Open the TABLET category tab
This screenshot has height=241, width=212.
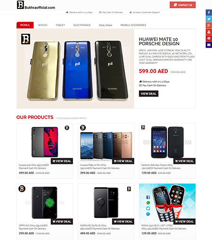[x=60, y=25]
